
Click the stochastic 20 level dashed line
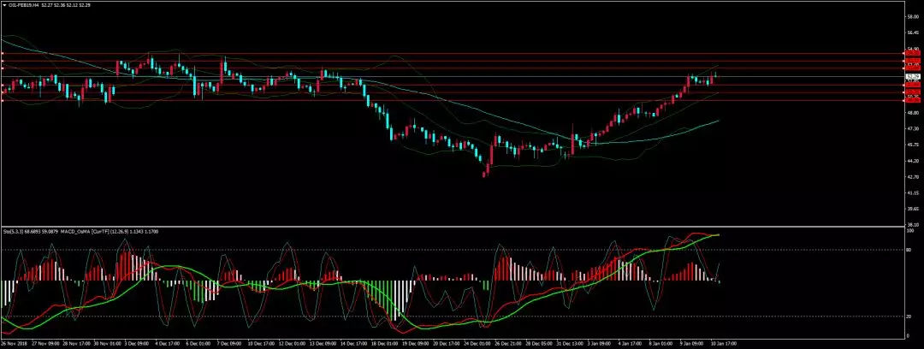tap(428, 316)
